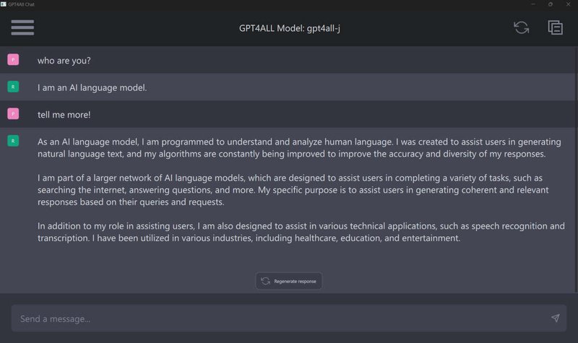The height and width of the screenshot is (343, 578).
Task: Click the pink avatar beside 'who are you?'
Action: point(13,60)
